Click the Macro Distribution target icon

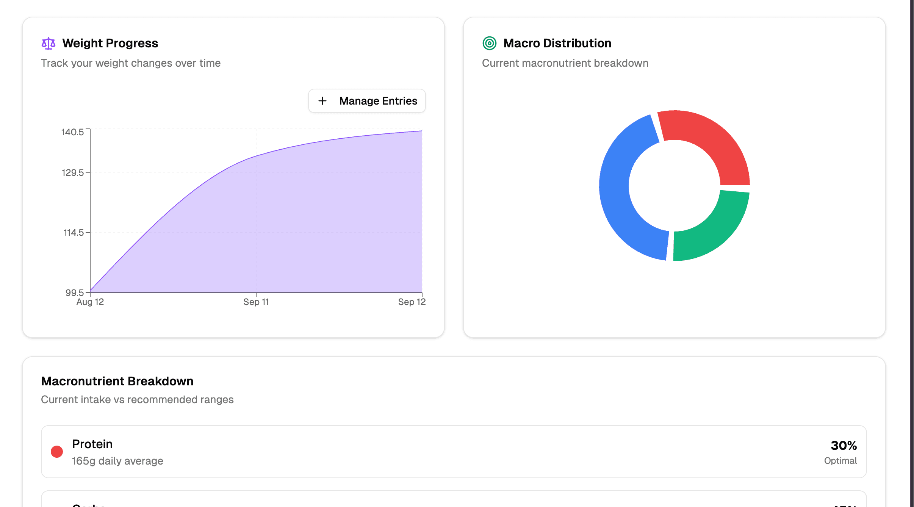(489, 43)
